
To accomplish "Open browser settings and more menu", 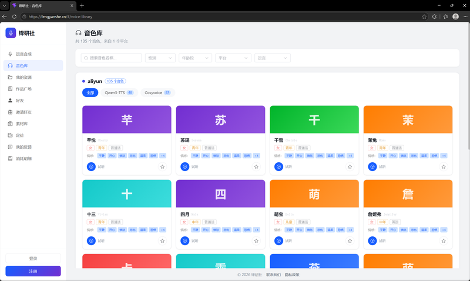I will point(465,17).
